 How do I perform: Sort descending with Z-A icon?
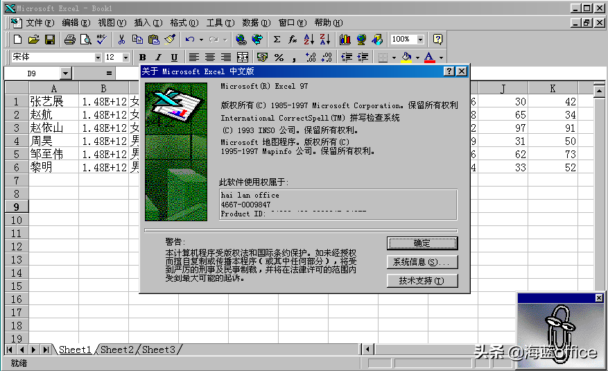coord(325,39)
